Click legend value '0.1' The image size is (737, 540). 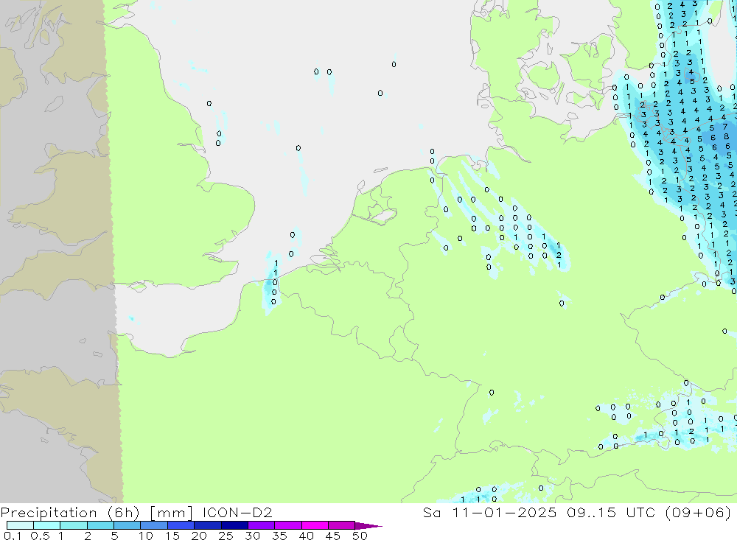click(13, 536)
